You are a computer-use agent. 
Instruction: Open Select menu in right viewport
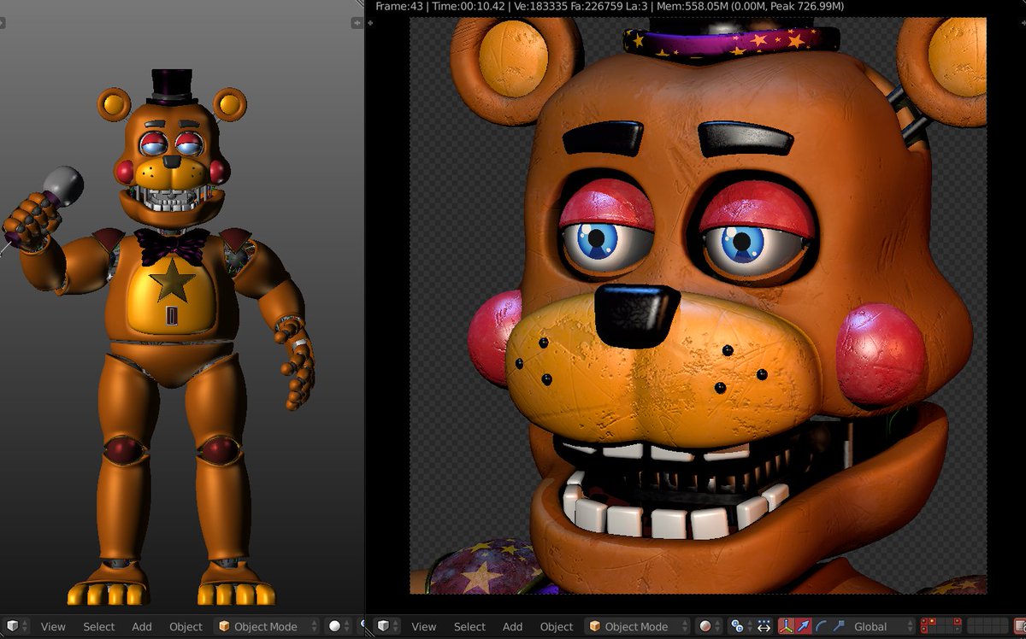tap(470, 626)
